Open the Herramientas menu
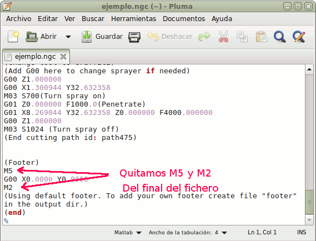 coord(134,19)
